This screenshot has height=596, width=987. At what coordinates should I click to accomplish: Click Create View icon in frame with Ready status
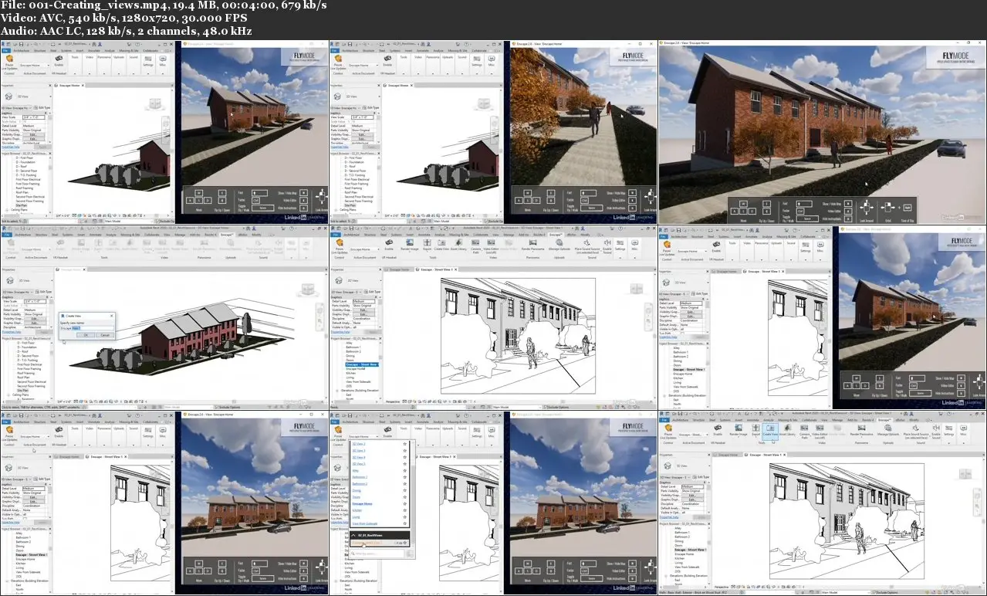point(441,243)
